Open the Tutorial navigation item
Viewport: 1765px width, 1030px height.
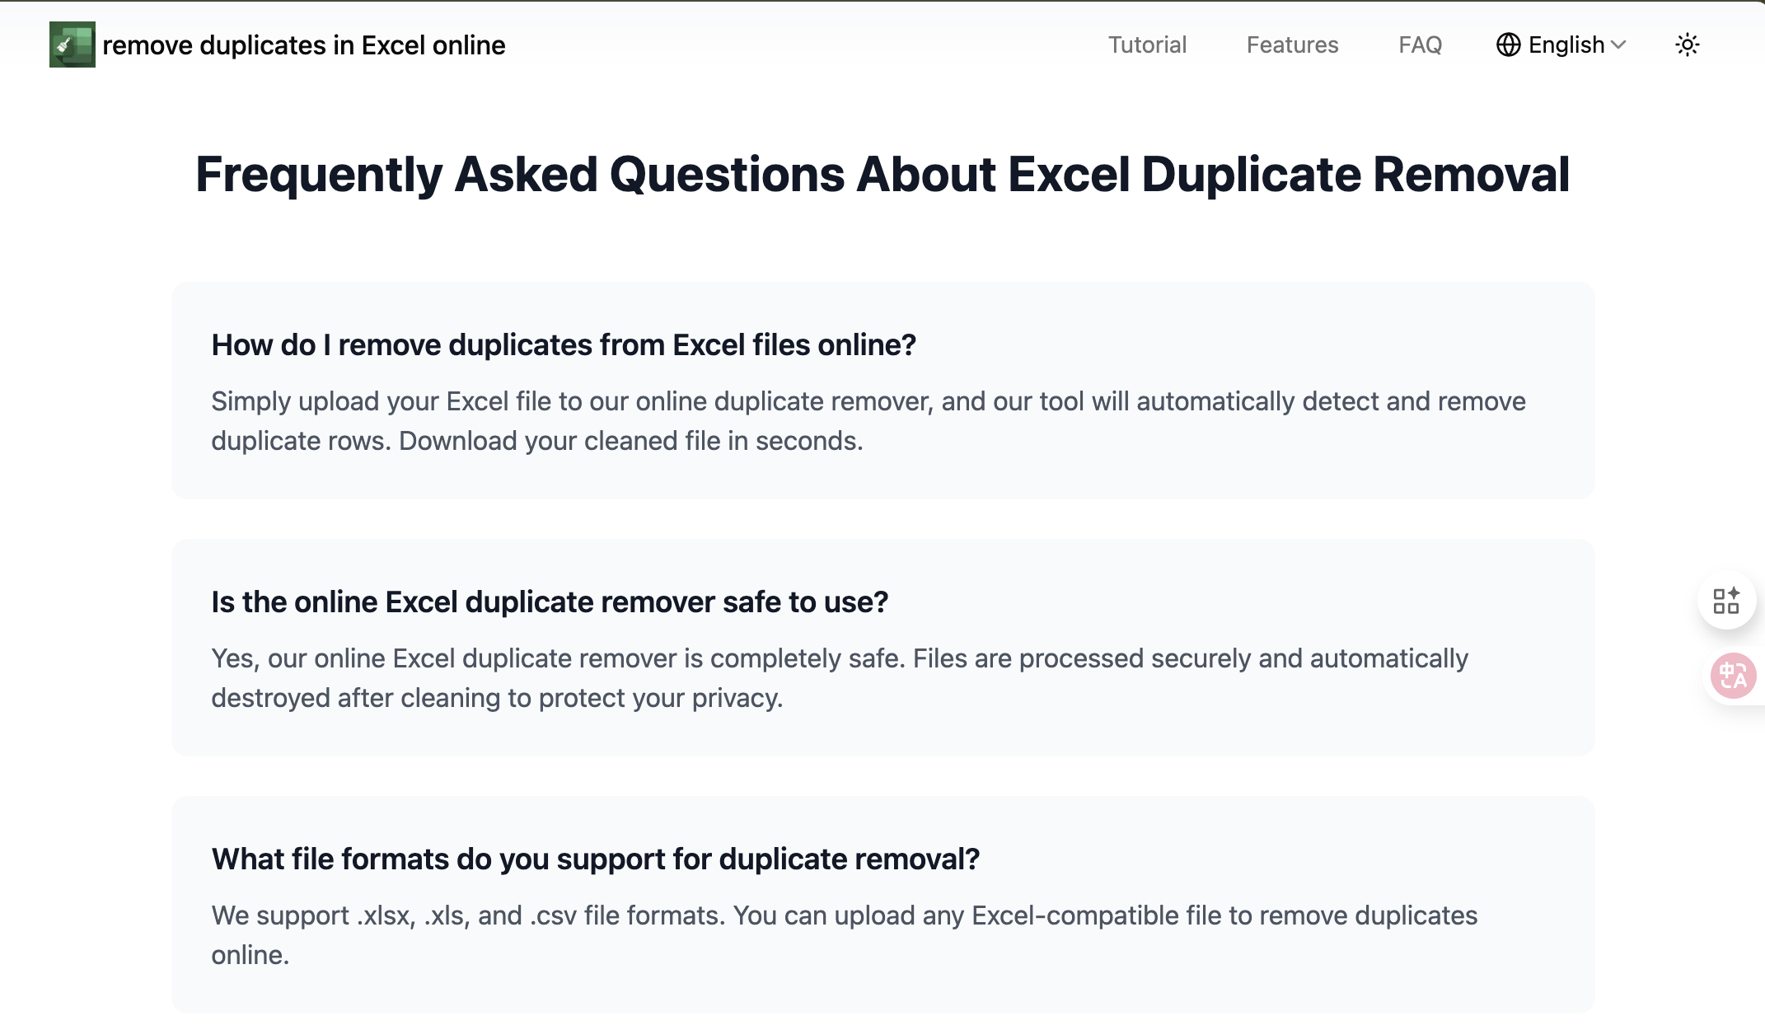coord(1147,44)
